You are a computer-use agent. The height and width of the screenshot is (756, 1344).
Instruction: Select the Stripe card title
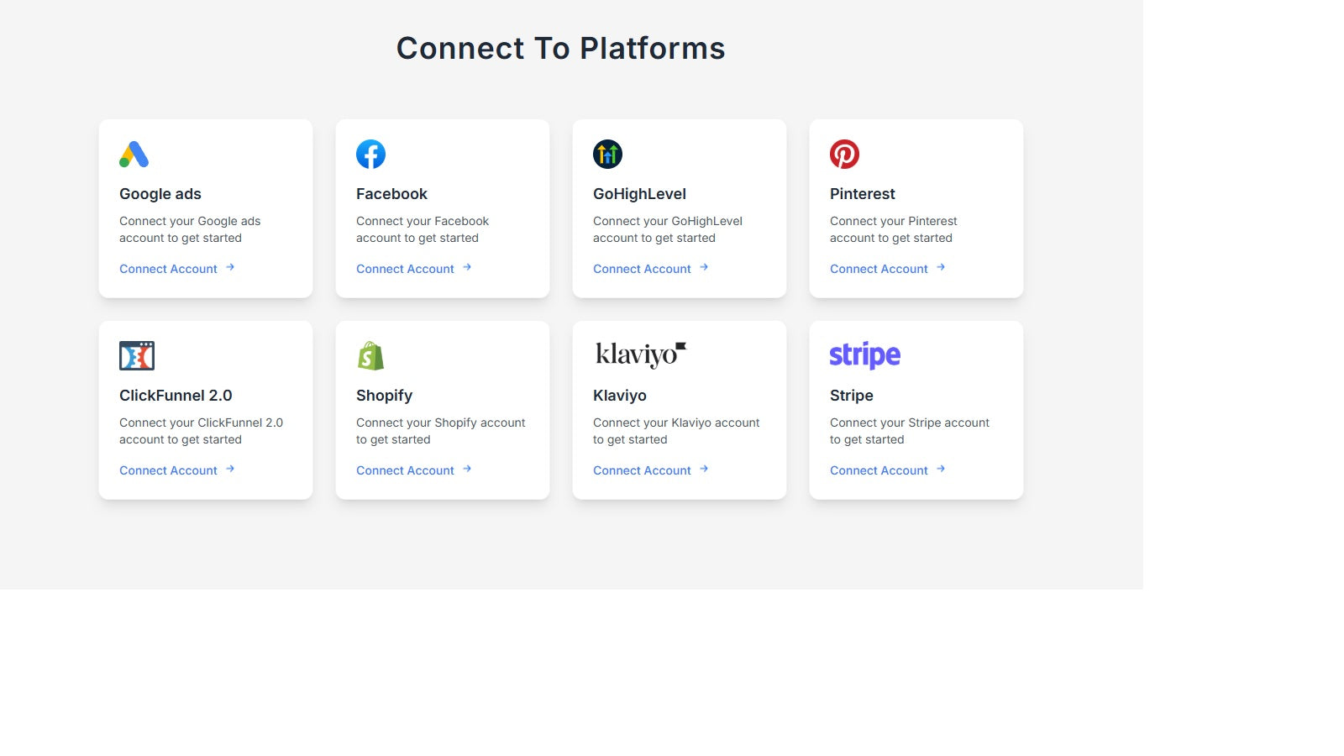click(852, 396)
